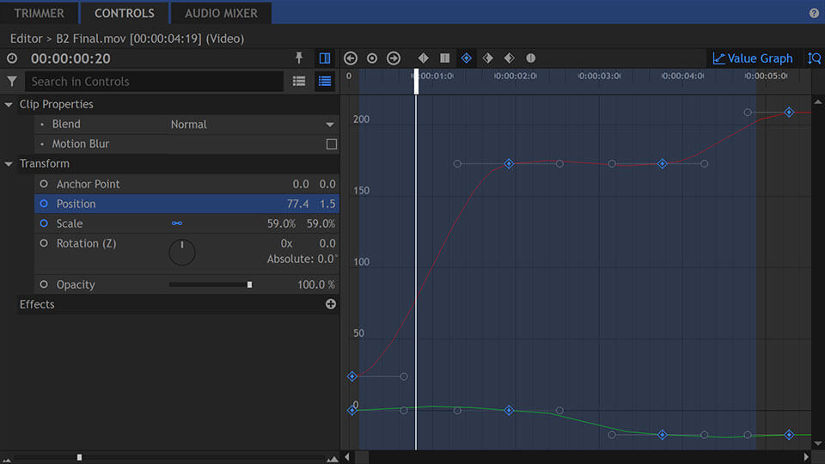Screen dimensions: 825x464
Task: Add a new effect with plus icon
Action: (x=331, y=304)
